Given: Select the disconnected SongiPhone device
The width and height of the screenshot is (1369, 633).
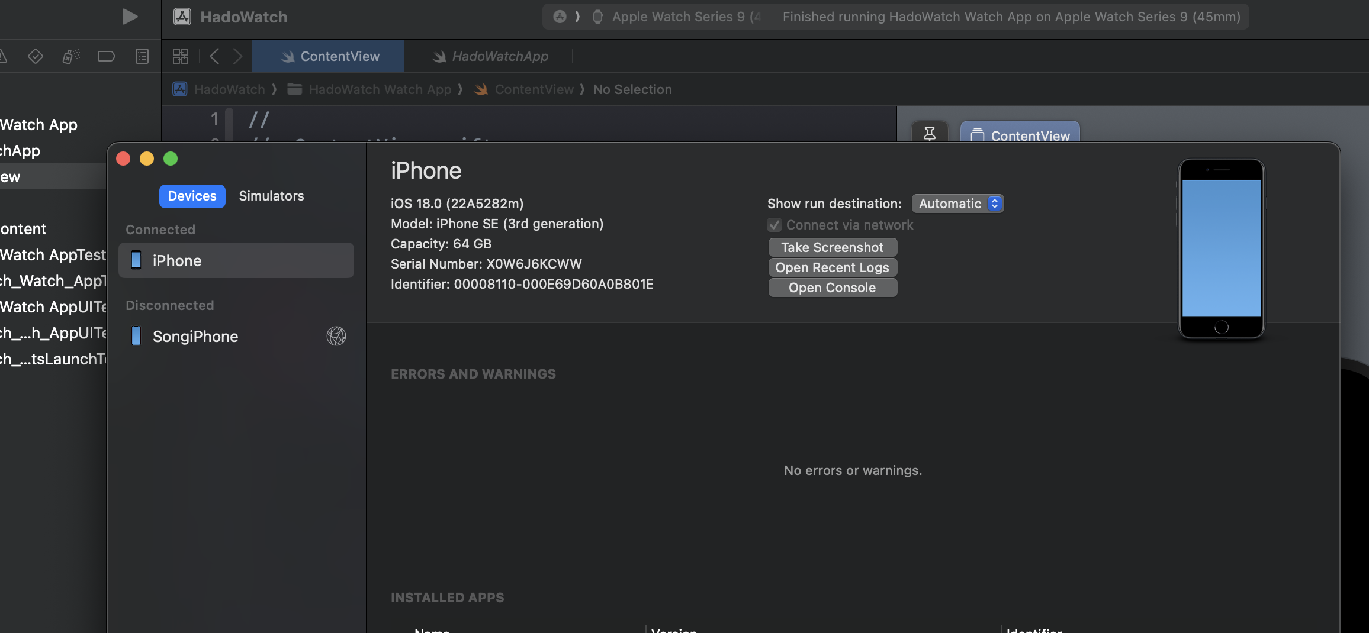Looking at the screenshot, I should coord(236,336).
